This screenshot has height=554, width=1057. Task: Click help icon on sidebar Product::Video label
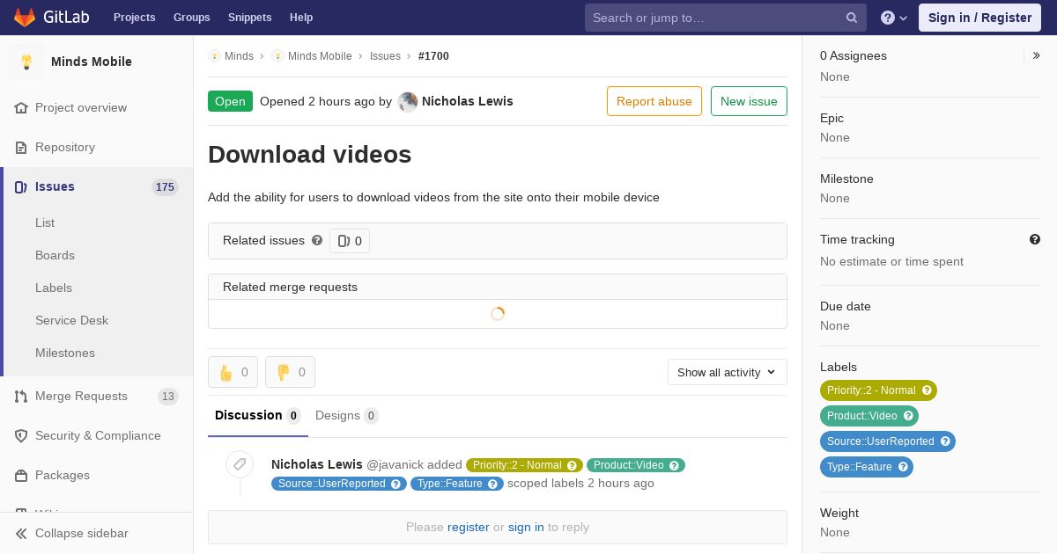coord(908,416)
